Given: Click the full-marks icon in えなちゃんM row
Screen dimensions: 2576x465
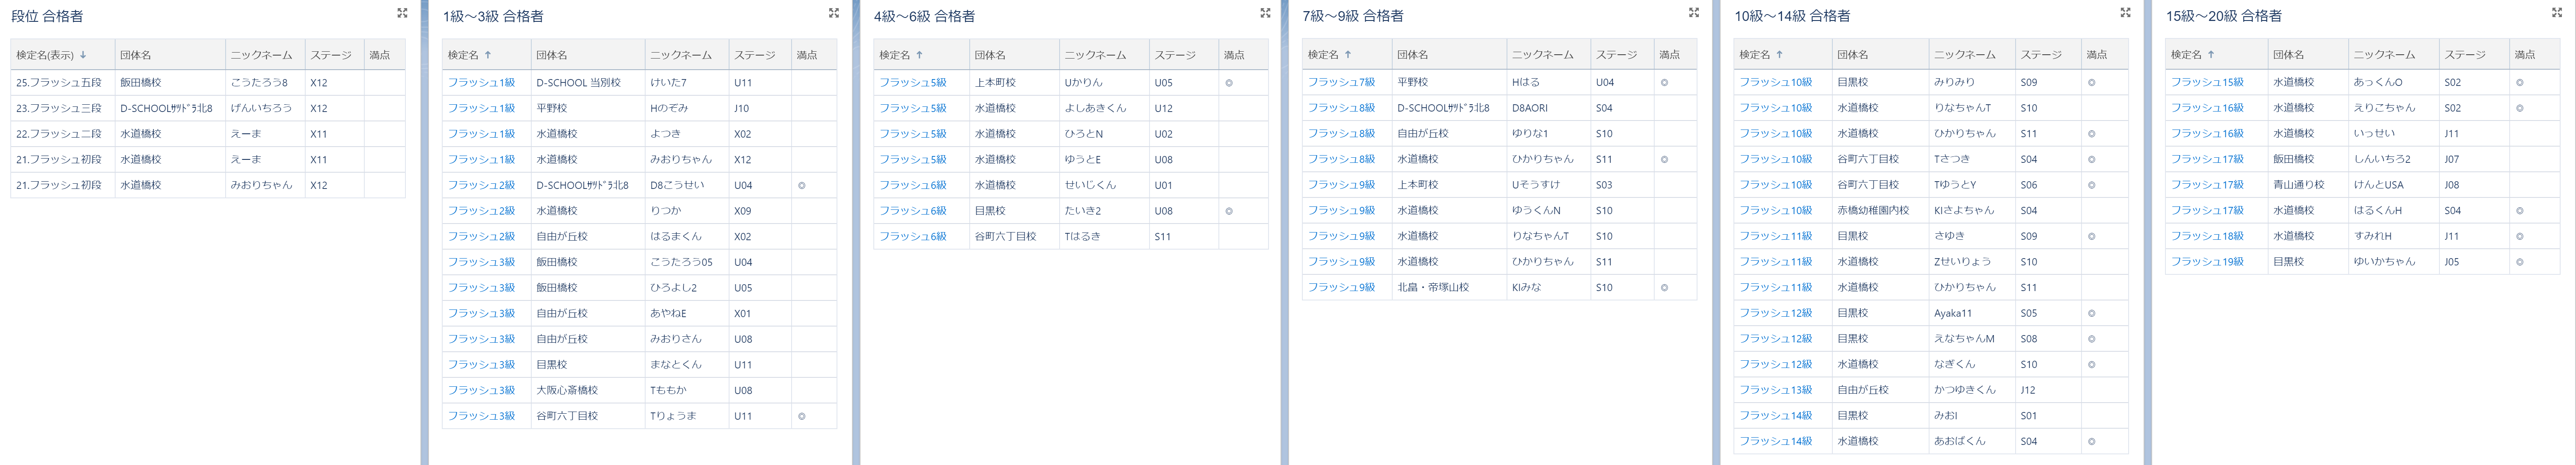Looking at the screenshot, I should click(x=2091, y=339).
